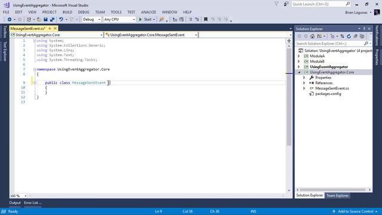Open the feedback icon near Quick Launch

pyautogui.click(x=286, y=4)
